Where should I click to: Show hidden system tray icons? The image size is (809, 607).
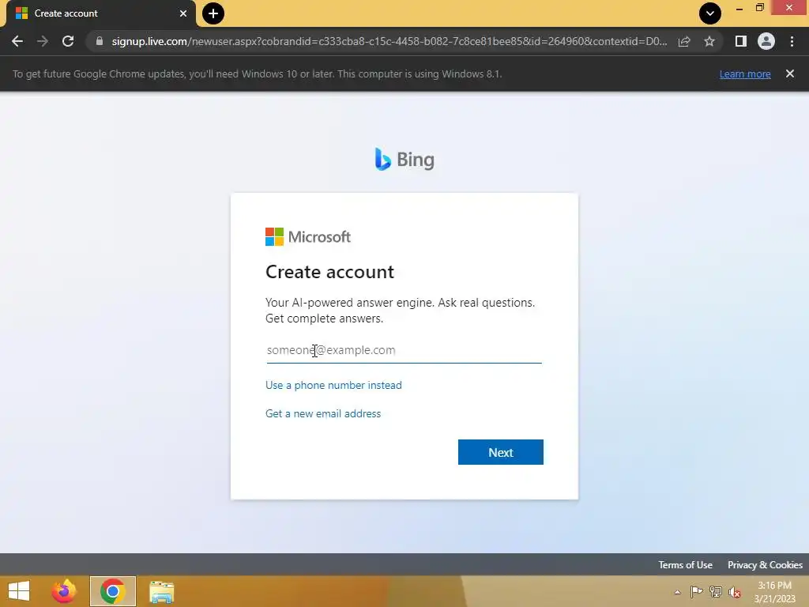point(677,592)
